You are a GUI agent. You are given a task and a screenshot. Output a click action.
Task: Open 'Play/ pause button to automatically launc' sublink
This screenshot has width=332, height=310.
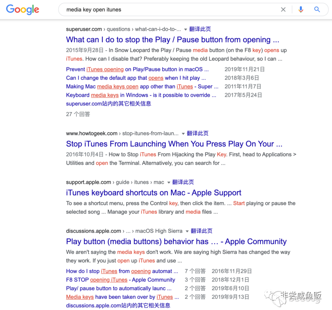point(119,288)
